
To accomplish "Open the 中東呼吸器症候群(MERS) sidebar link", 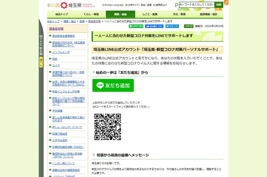I will 68,147.
